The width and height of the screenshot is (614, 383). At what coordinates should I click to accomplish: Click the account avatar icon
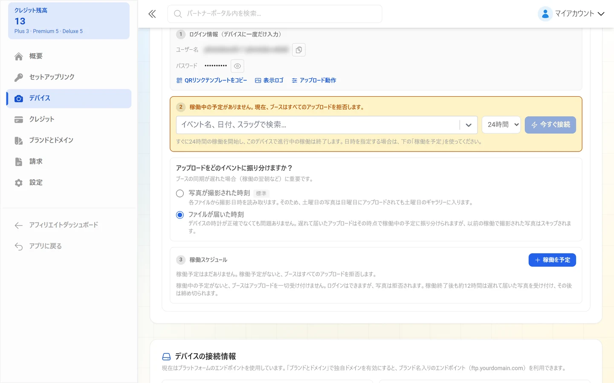tap(545, 14)
